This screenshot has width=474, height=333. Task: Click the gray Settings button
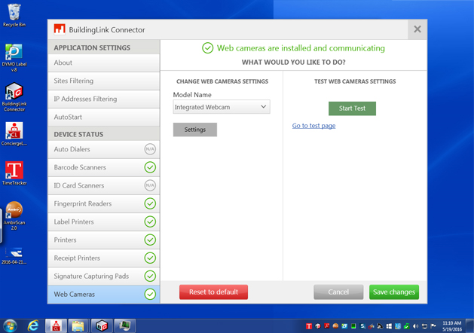coord(195,130)
